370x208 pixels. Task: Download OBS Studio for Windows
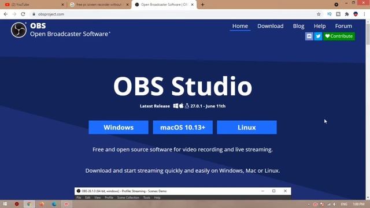(x=119, y=127)
